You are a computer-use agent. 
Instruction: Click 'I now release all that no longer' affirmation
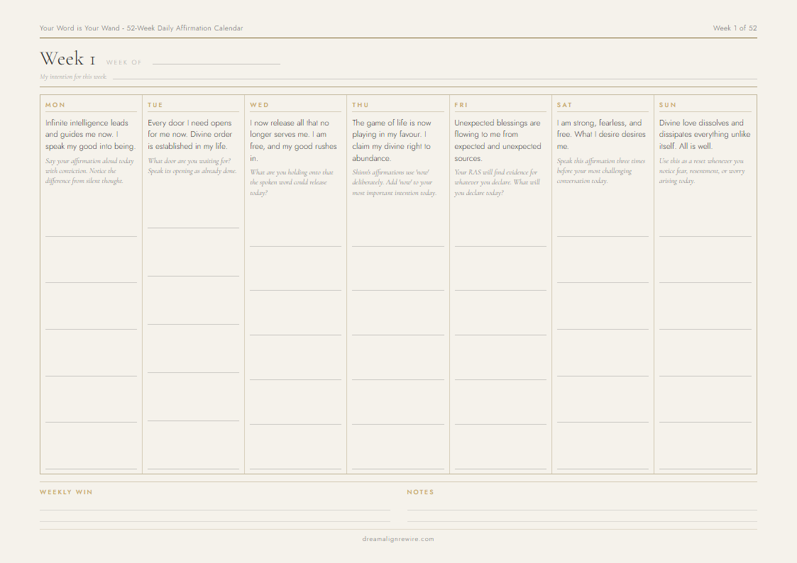(x=293, y=140)
